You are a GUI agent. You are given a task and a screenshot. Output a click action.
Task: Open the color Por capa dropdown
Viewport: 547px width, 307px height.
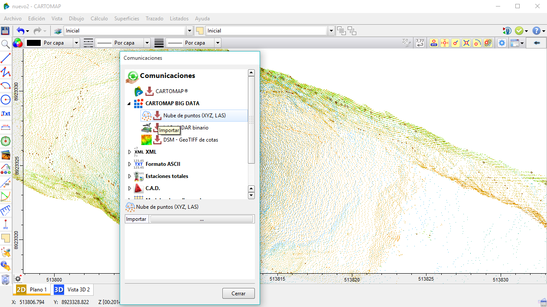[x=77, y=43]
